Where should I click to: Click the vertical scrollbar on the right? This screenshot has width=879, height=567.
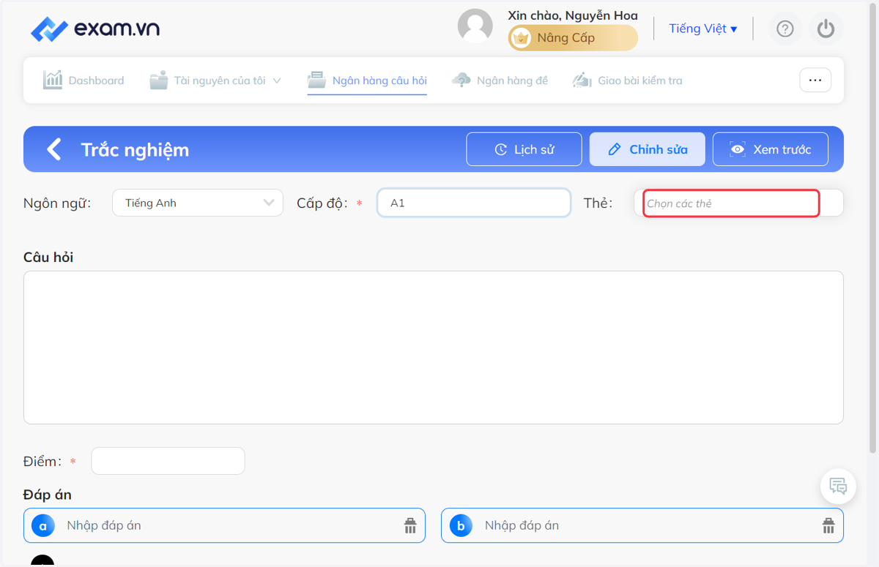pyautogui.click(x=873, y=227)
